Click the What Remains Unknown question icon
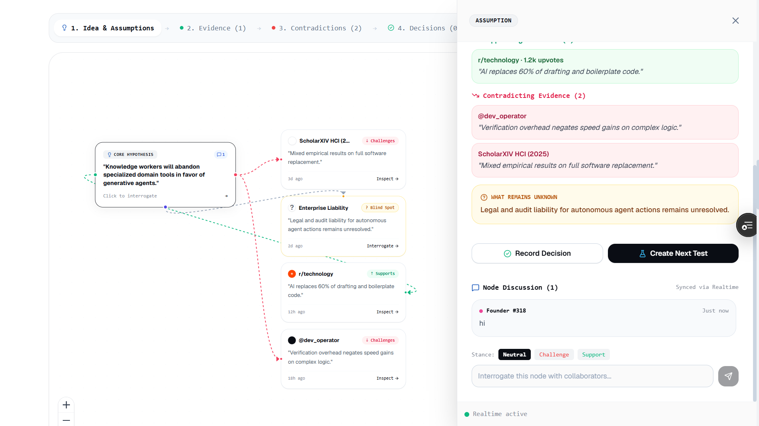759x426 pixels. coord(484,197)
